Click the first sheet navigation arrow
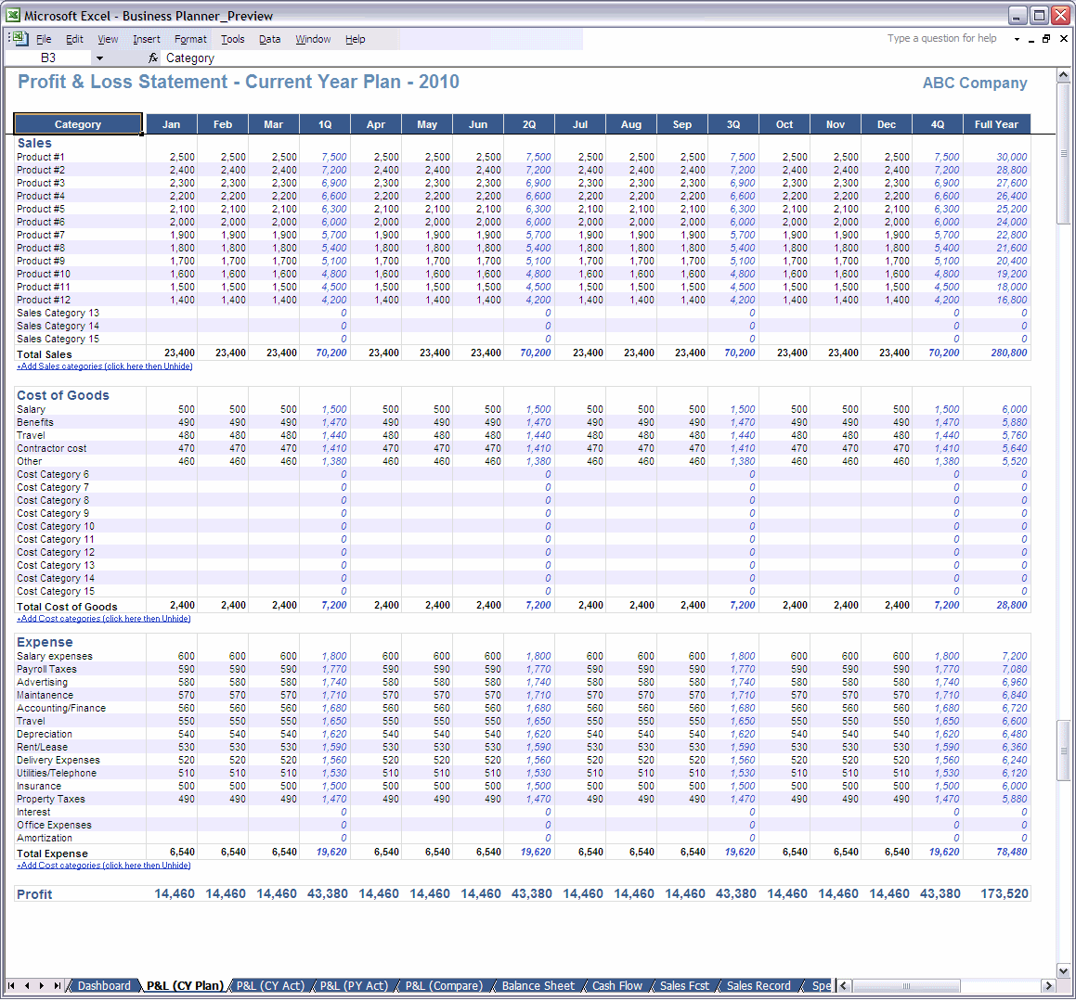 pyautogui.click(x=11, y=986)
